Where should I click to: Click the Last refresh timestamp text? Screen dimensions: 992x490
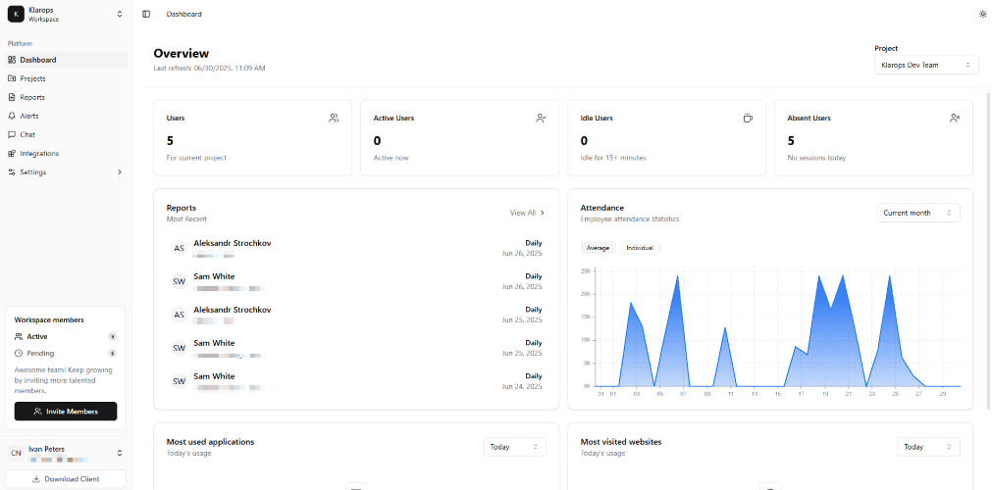pyautogui.click(x=209, y=69)
